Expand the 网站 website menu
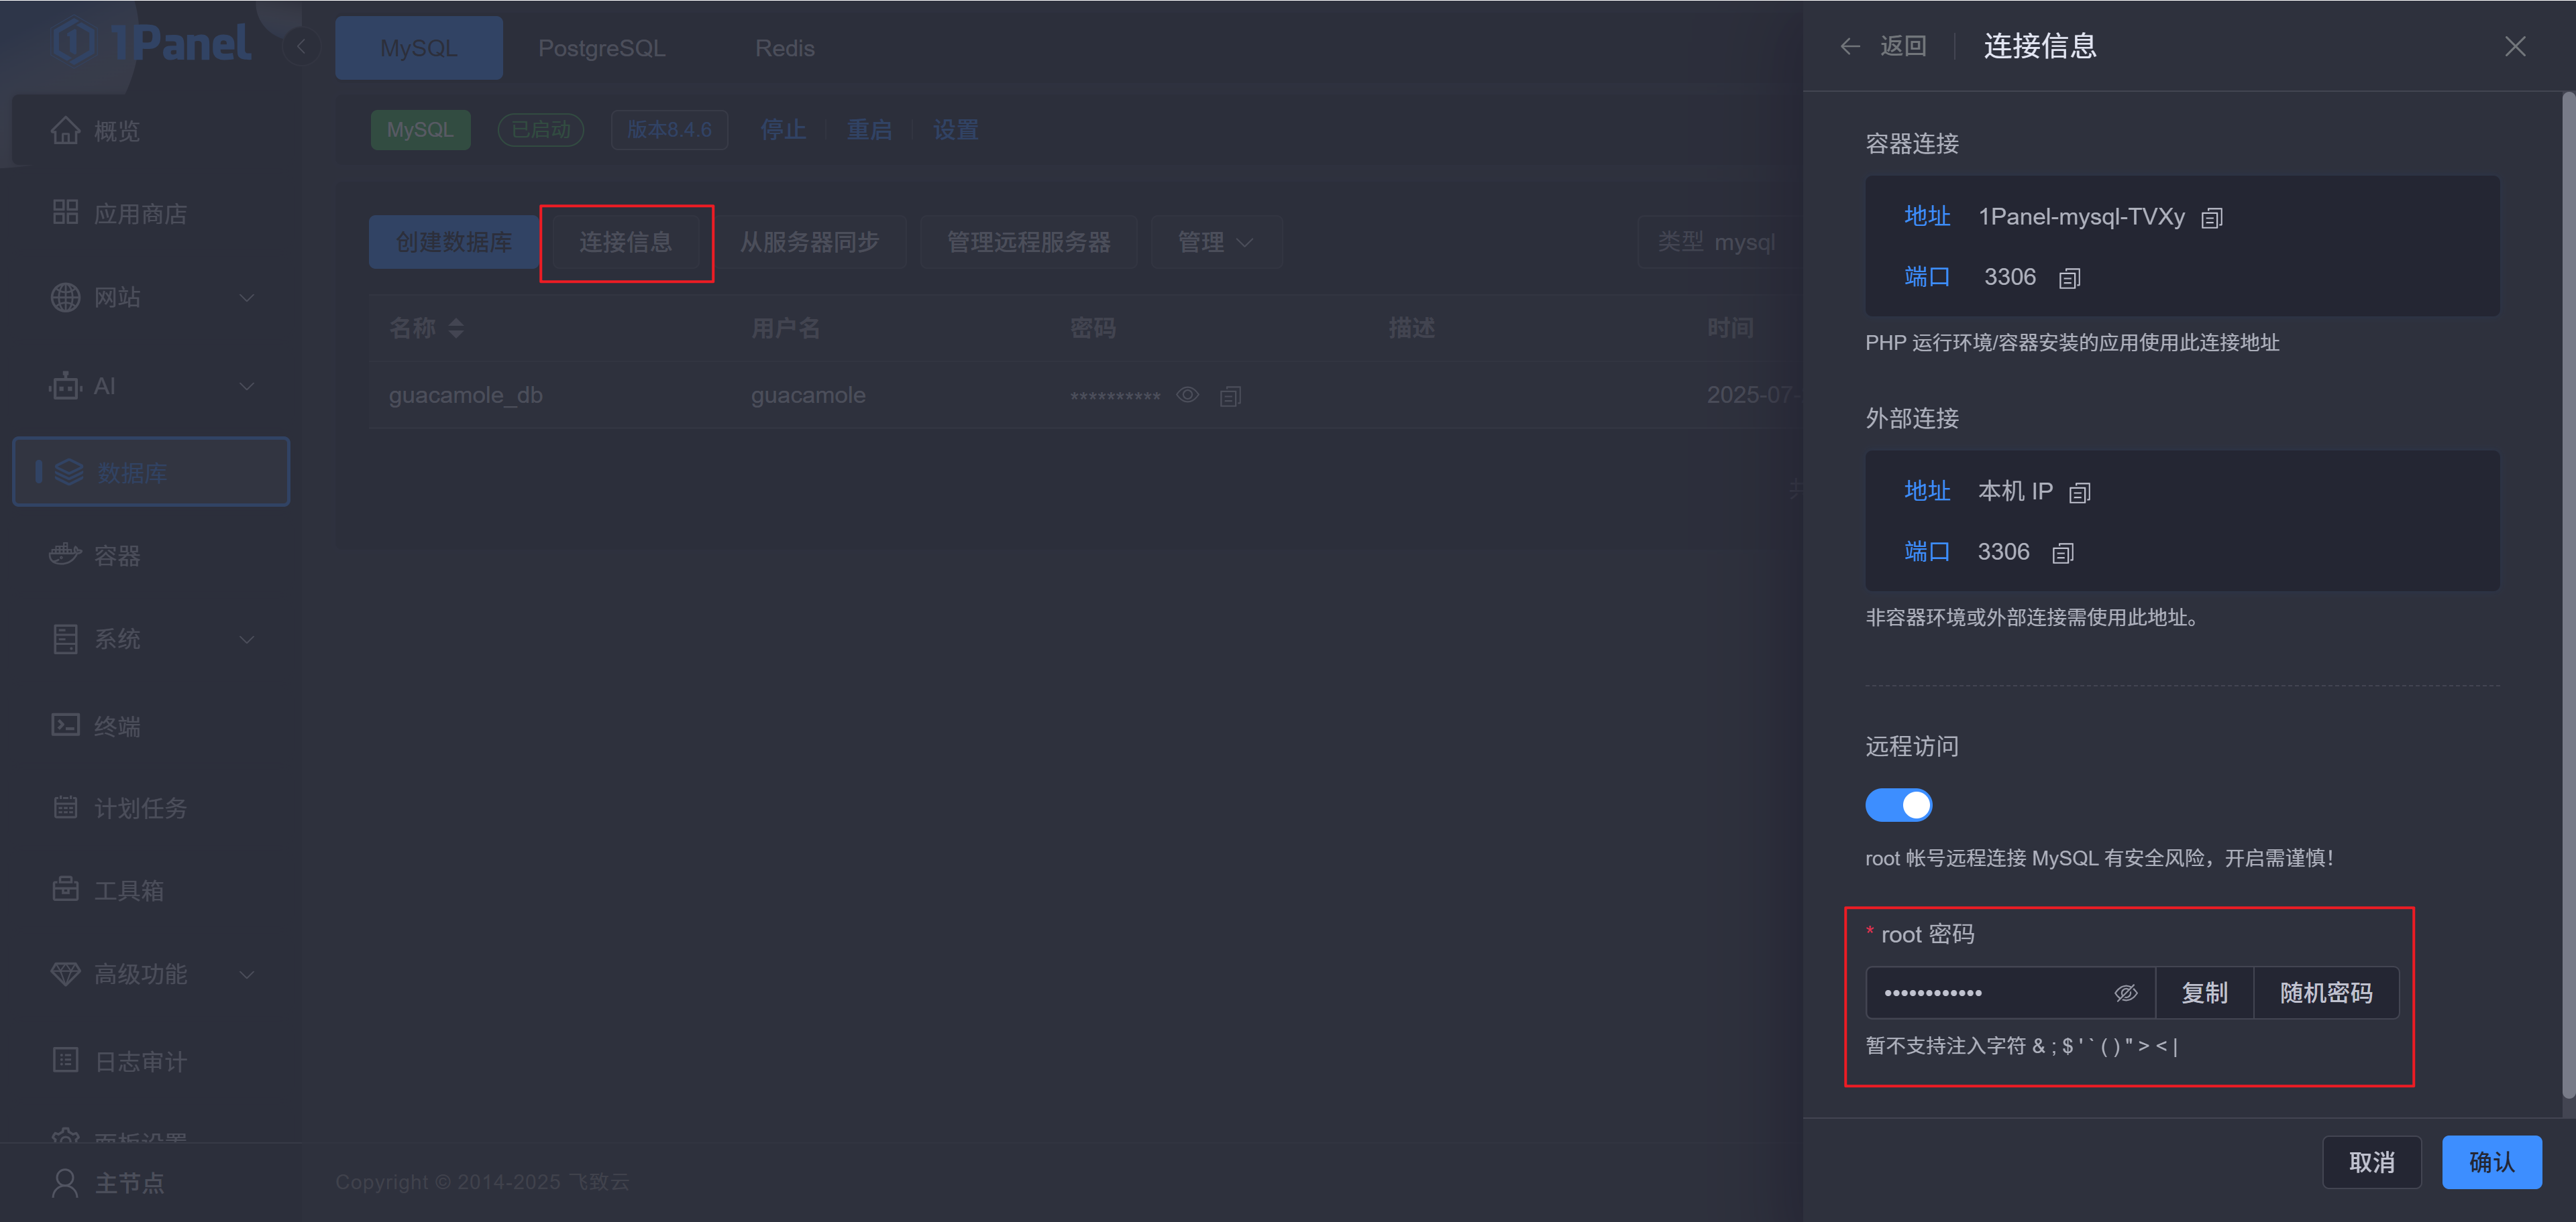 click(x=150, y=297)
